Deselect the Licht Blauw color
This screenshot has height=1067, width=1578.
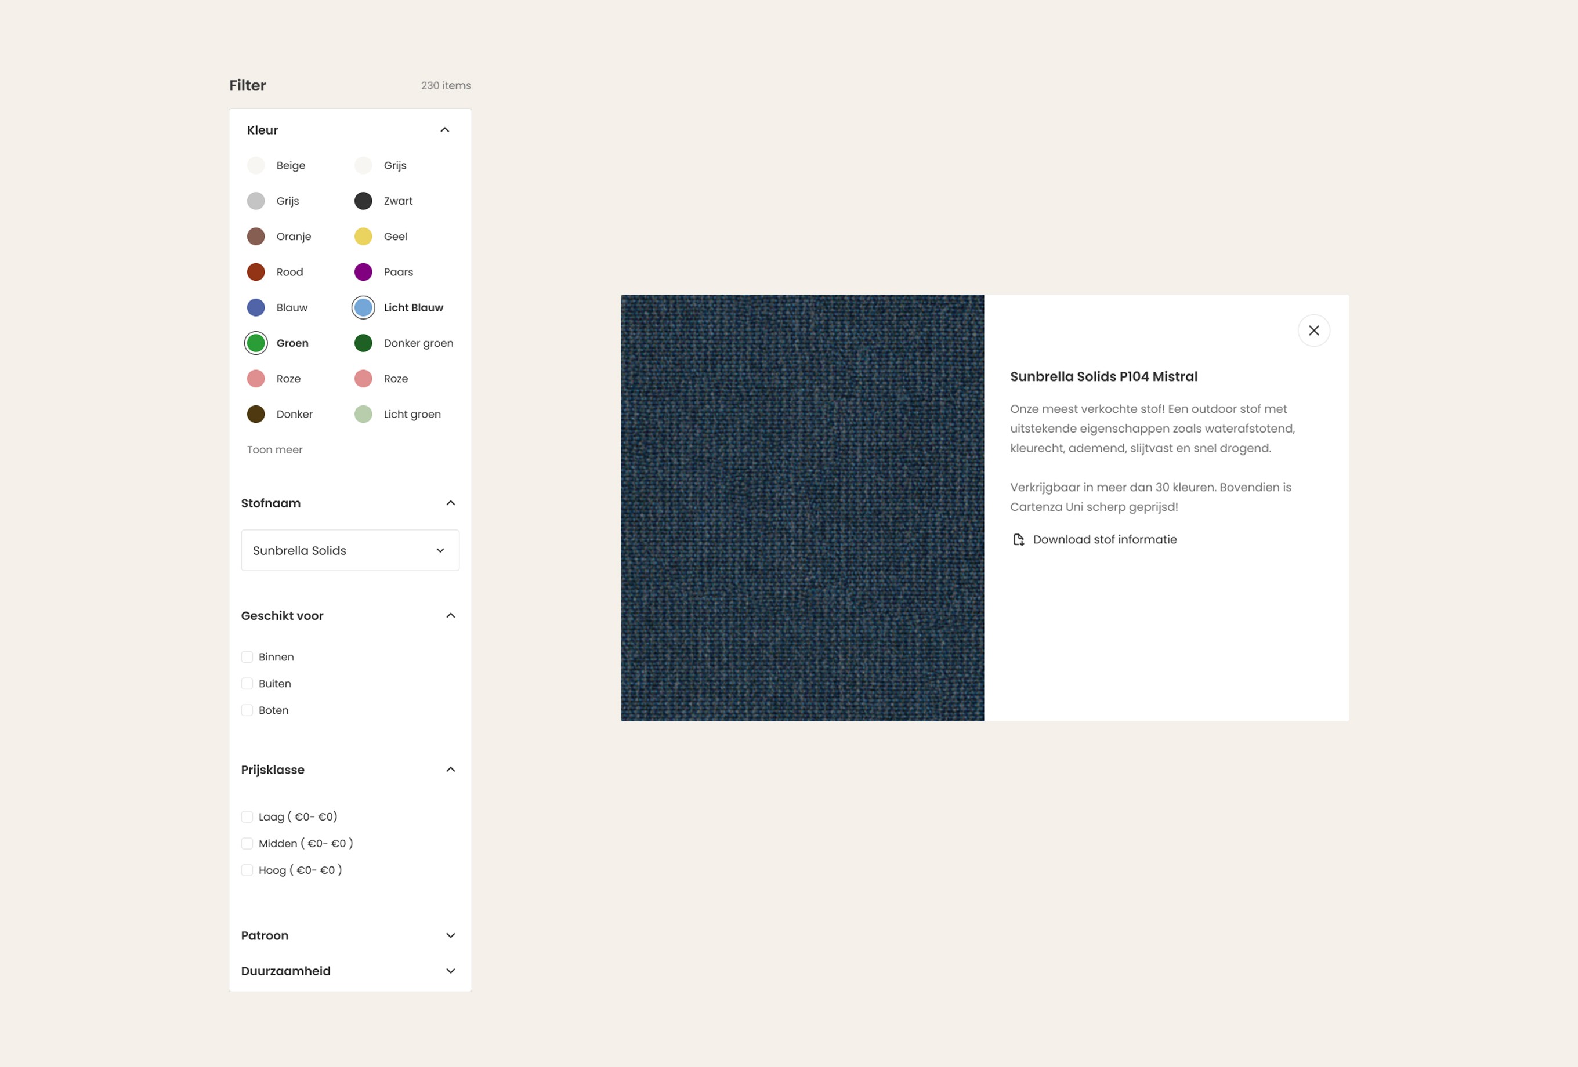[x=363, y=307]
